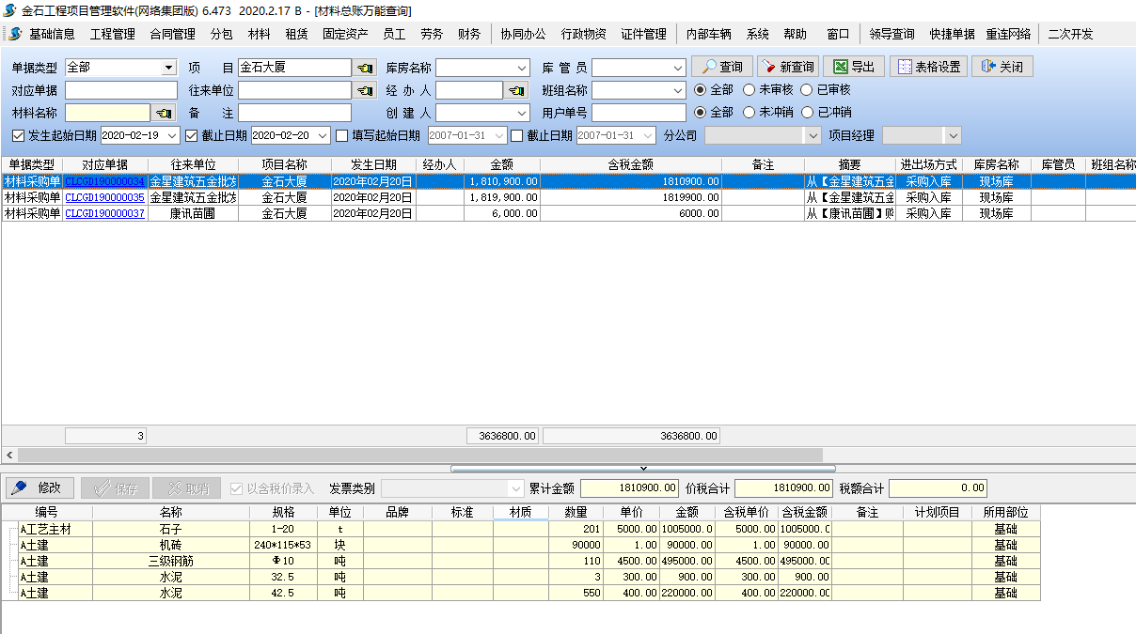This screenshot has height=634, width=1136.
Task: Export results with the 导出 button
Action: (x=854, y=67)
